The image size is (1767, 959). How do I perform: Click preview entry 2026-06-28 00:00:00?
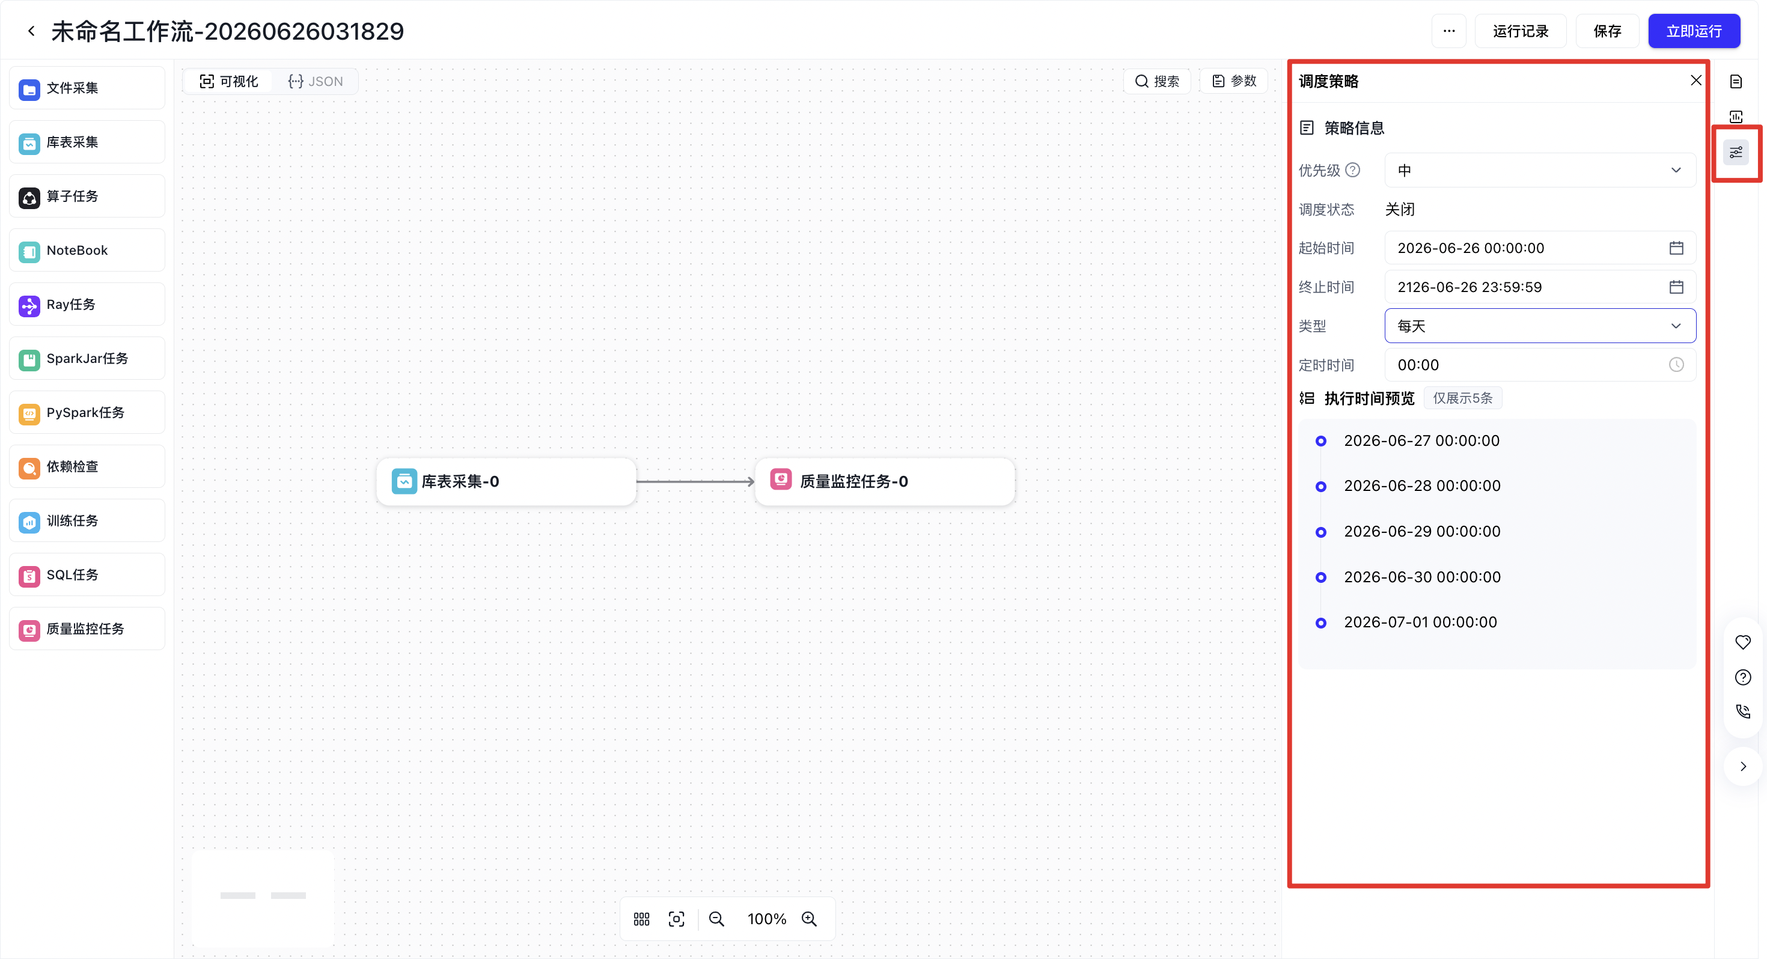tap(1422, 486)
